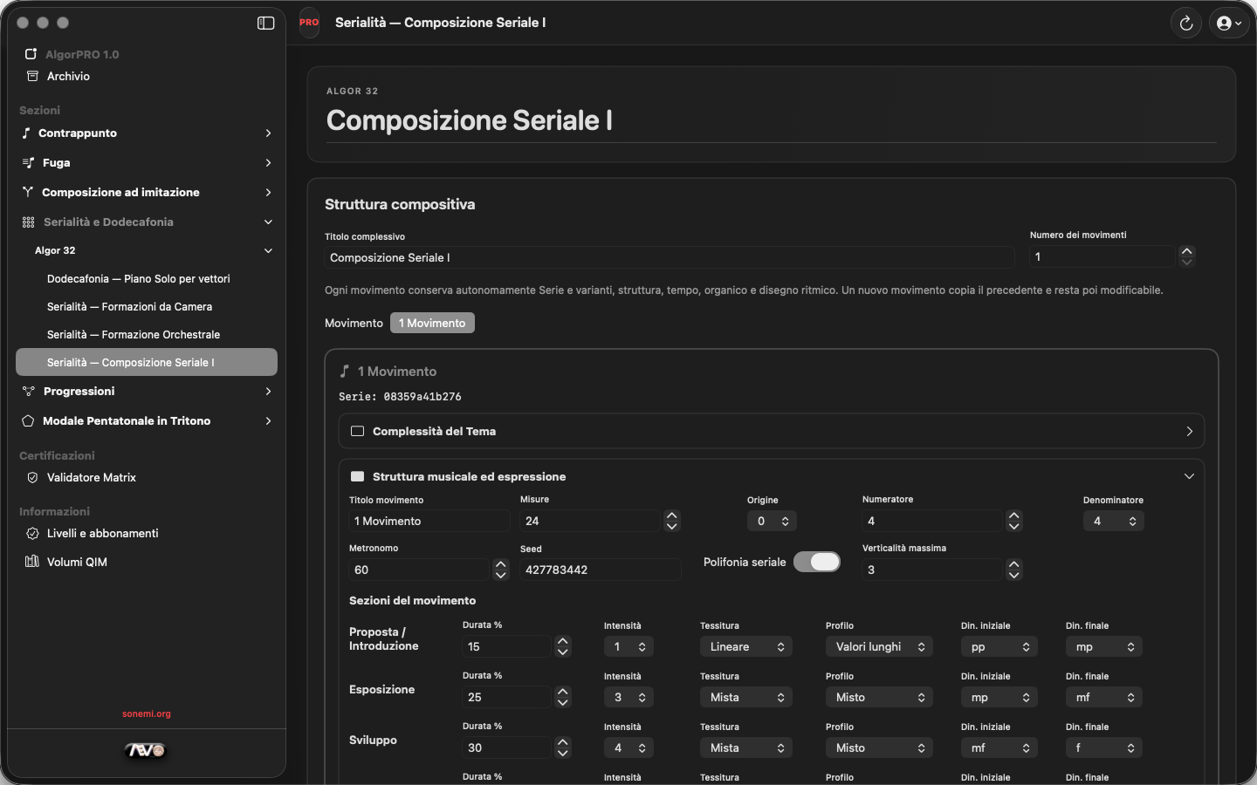Click the reload icon in the title bar
1257x785 pixels.
[x=1186, y=24]
